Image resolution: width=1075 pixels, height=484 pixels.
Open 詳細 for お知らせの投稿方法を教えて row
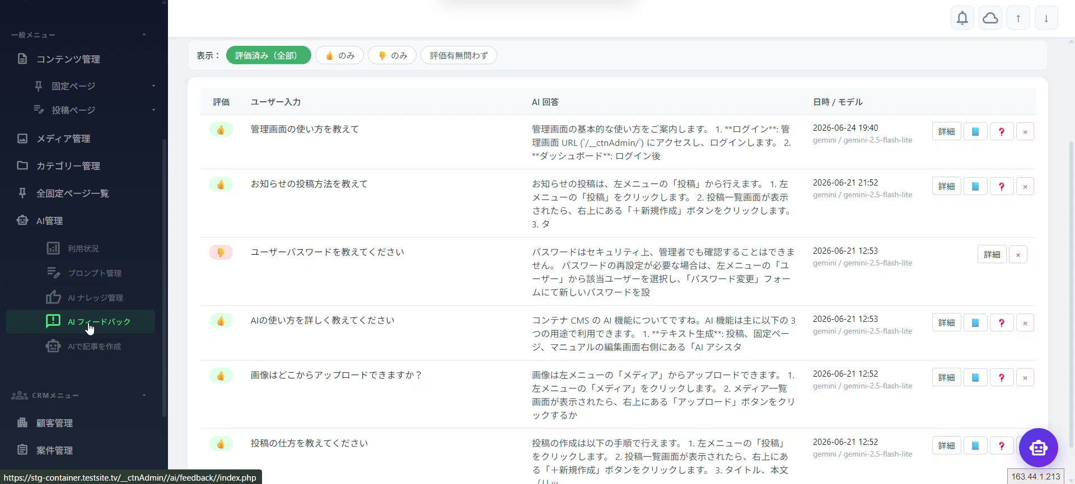[946, 186]
